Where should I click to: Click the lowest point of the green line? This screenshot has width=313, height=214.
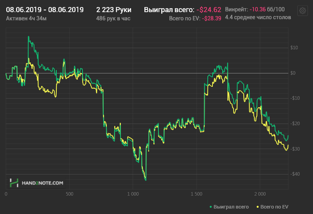click(x=145, y=180)
